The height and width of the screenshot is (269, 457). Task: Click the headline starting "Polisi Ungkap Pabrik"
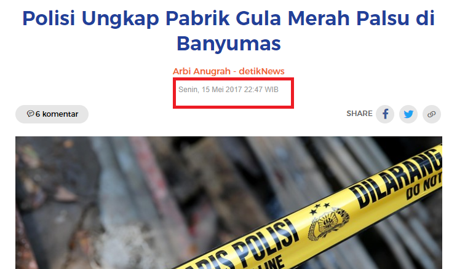[x=229, y=31]
